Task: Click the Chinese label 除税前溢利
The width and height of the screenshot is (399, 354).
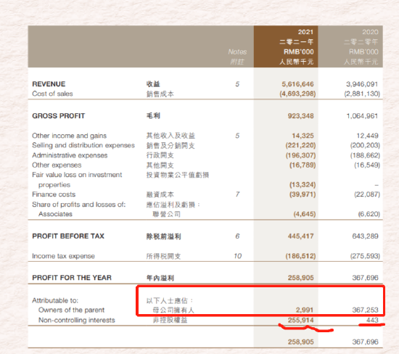Action: click(163, 236)
